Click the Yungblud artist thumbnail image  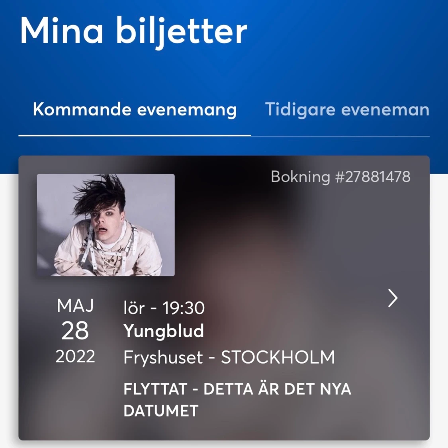106,225
